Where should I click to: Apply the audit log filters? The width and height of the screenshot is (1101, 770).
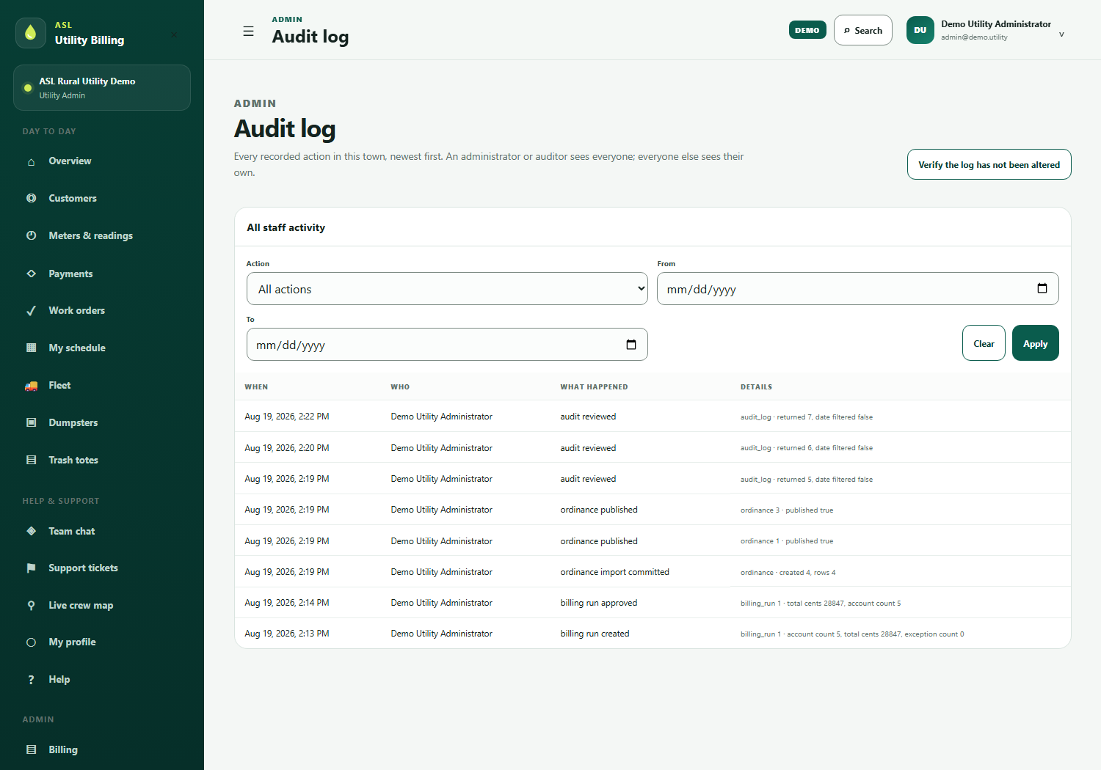pyautogui.click(x=1035, y=343)
